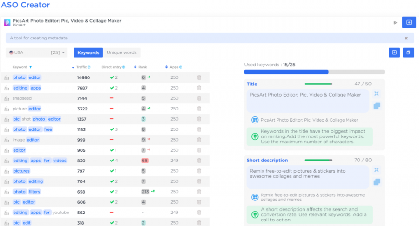Click the 'videos' keyword tag
Image resolution: width=419 pixels, height=226 pixels.
pyautogui.click(x=60, y=161)
